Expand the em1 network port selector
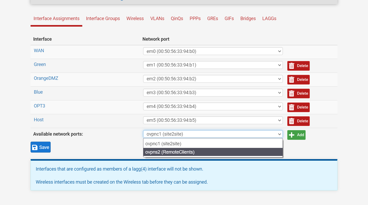This screenshot has height=205, width=368. pyautogui.click(x=213, y=65)
